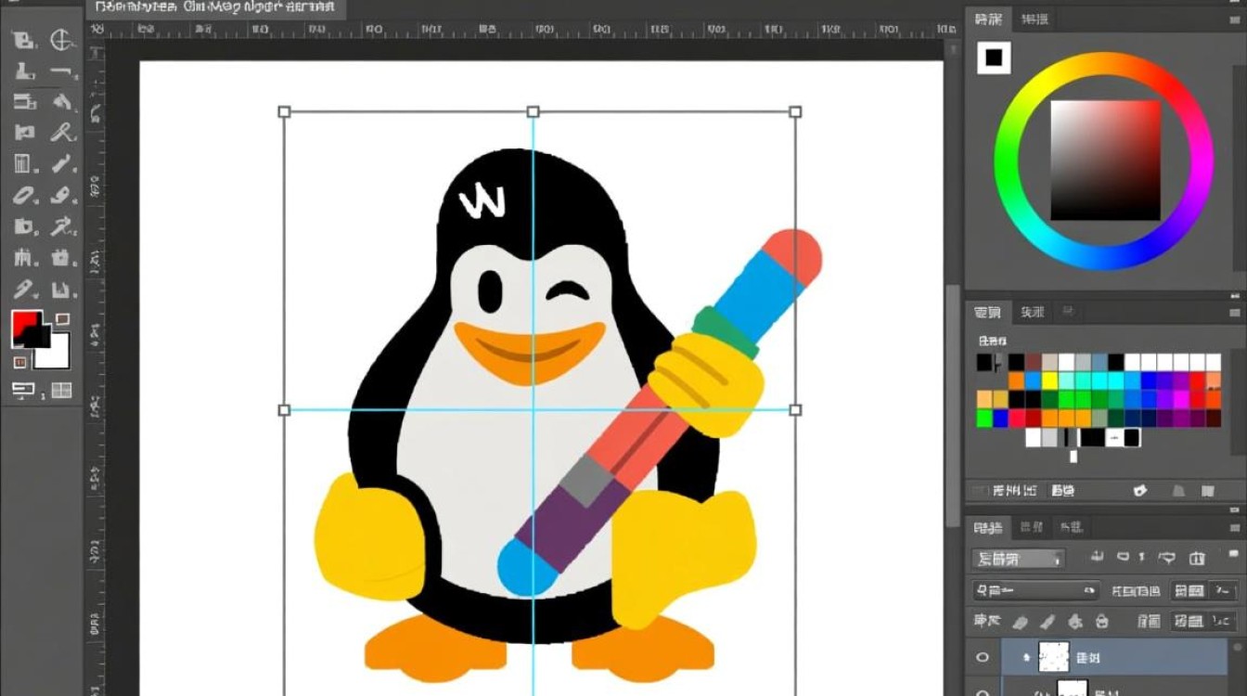Open the layer blending mode dropdown
This screenshot has height=696, width=1247.
click(1020, 557)
